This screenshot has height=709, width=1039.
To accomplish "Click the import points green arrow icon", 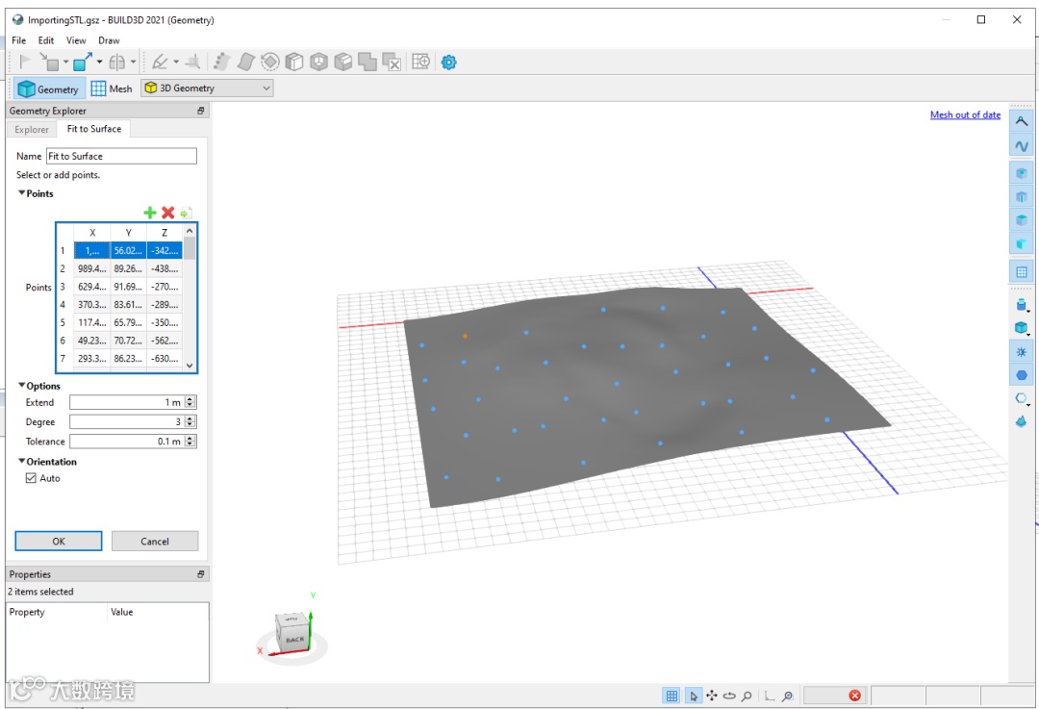I will pyautogui.click(x=186, y=213).
